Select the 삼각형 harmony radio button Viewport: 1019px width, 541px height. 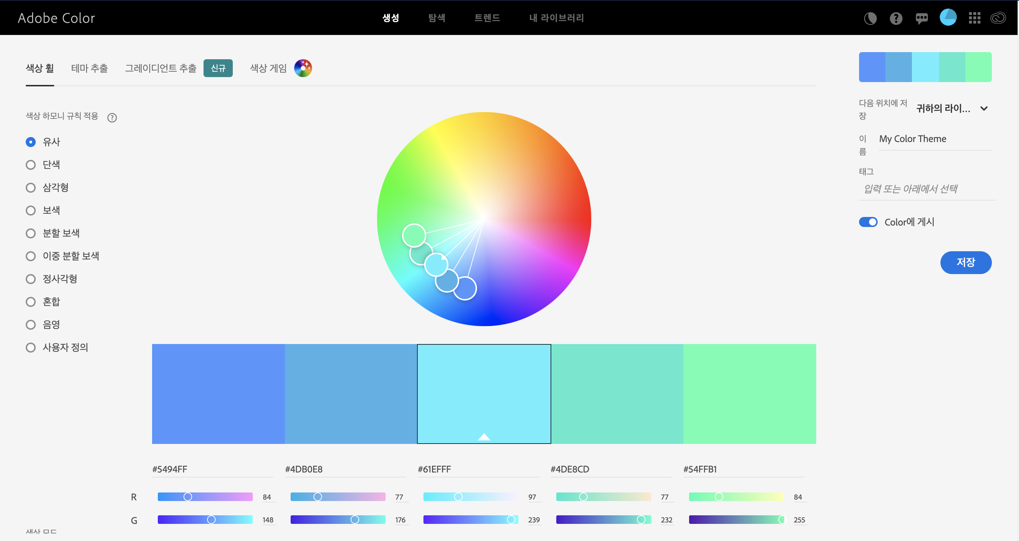31,187
